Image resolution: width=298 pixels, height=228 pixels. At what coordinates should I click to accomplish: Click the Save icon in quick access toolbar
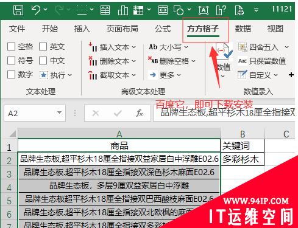(18, 10)
